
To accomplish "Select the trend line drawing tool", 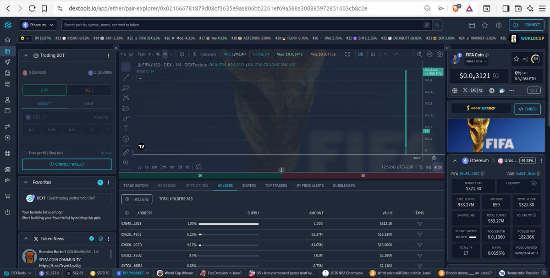I will (126, 77).
